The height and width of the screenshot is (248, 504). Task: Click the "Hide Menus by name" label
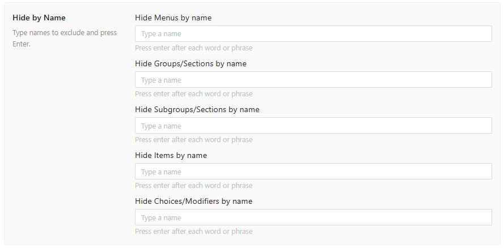[x=173, y=18]
